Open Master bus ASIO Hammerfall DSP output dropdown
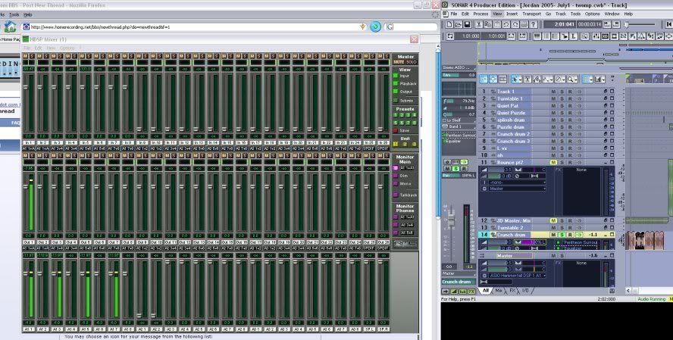This screenshot has height=340, width=673. (x=517, y=276)
